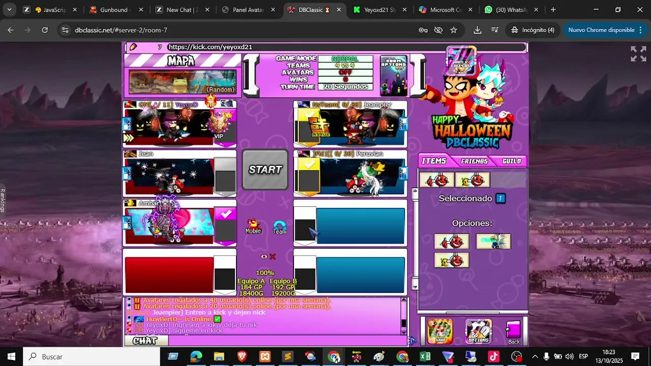Switch to the GUILD tab
Viewport: 651px width, 366px height.
(512, 161)
